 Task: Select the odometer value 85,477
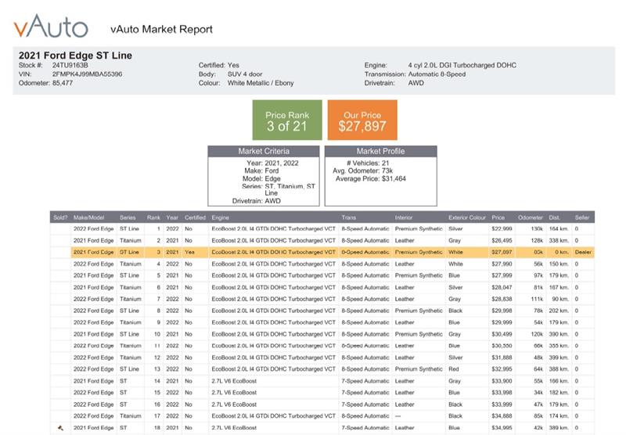pyautogui.click(x=63, y=83)
